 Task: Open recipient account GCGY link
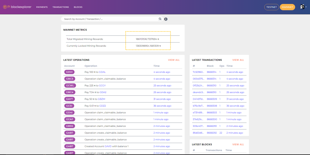click(102, 85)
